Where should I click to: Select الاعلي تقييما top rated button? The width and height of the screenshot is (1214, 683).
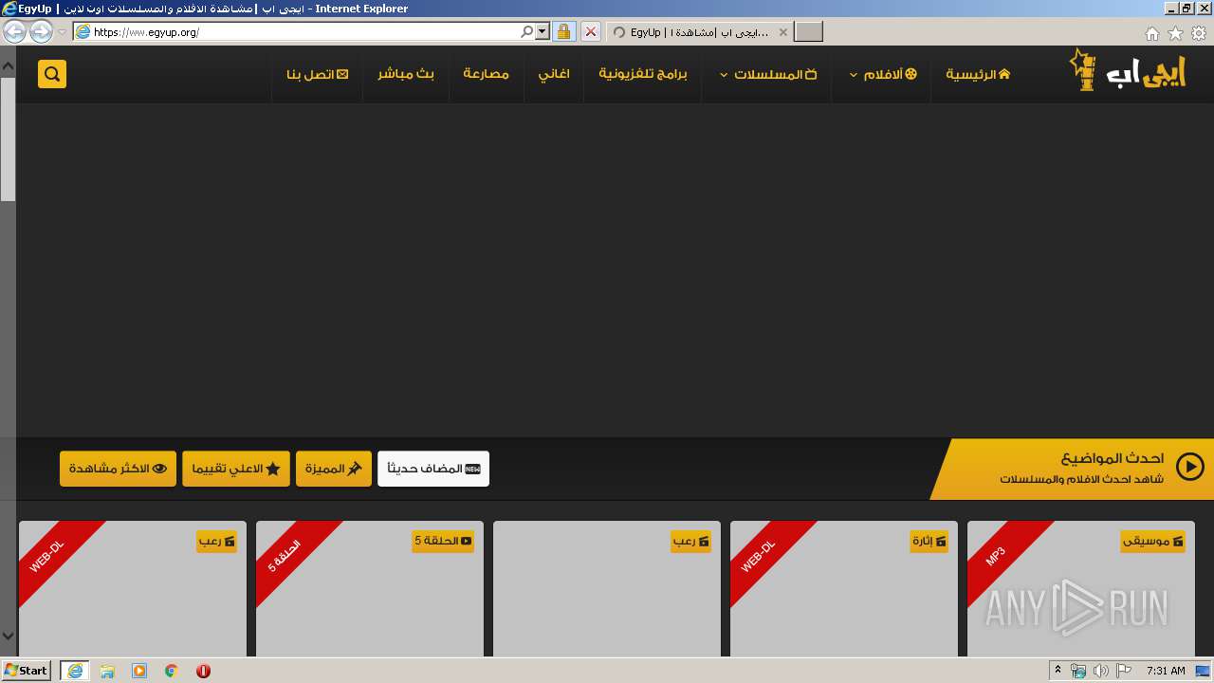click(x=236, y=469)
